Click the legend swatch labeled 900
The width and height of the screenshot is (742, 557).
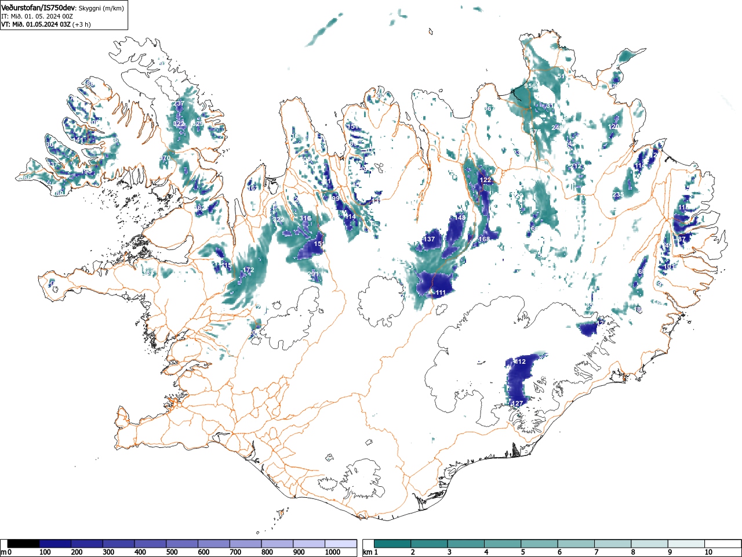309,544
